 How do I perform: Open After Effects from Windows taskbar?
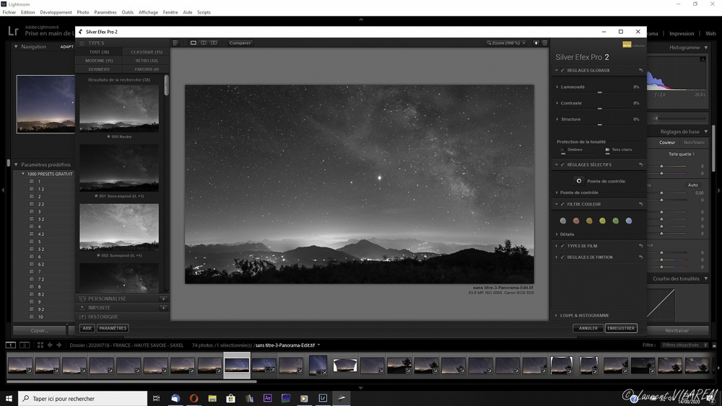pos(267,398)
